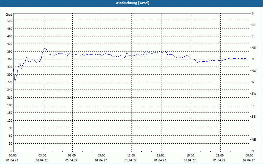Select the 06:00 time label
Image resolution: width=263 pixels, height=164 pixels.
71,155
